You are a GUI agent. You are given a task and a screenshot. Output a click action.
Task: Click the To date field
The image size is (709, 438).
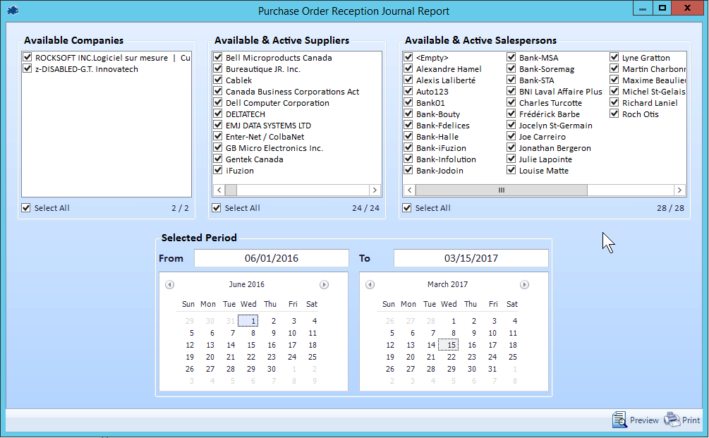[471, 258]
